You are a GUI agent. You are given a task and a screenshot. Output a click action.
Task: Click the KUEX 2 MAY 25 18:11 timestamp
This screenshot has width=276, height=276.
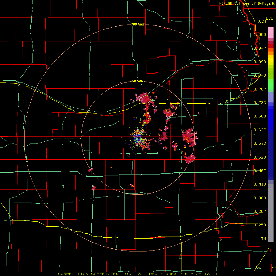point(192,274)
